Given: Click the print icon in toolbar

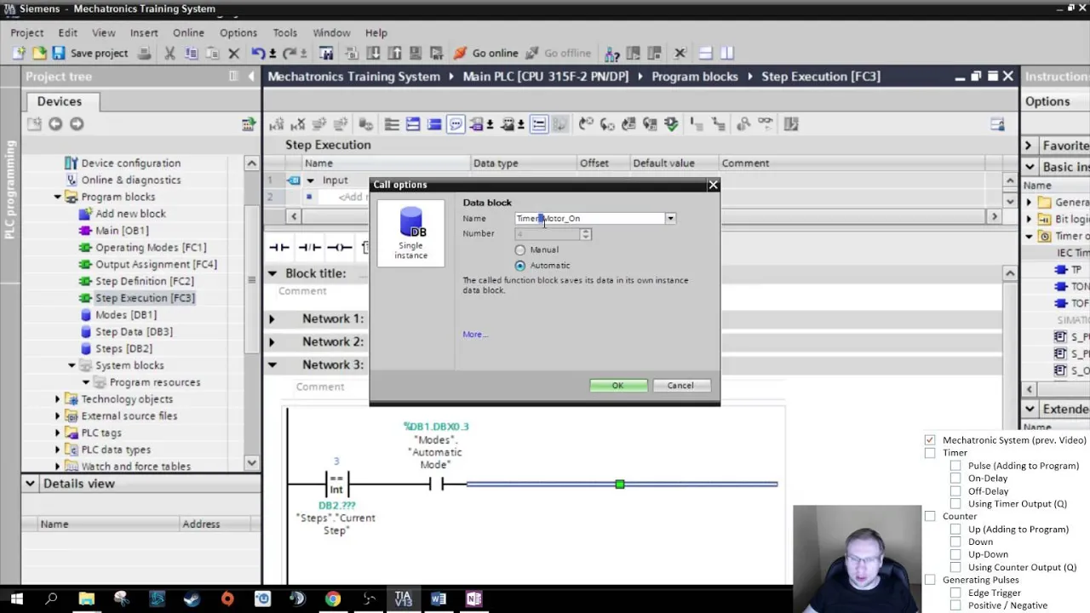Looking at the screenshot, I should point(145,53).
